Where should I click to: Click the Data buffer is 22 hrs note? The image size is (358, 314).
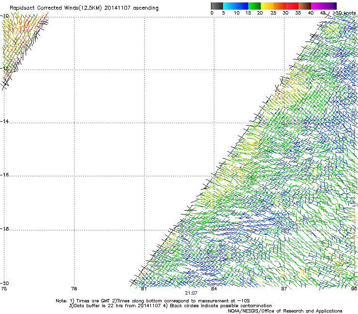[115, 306]
